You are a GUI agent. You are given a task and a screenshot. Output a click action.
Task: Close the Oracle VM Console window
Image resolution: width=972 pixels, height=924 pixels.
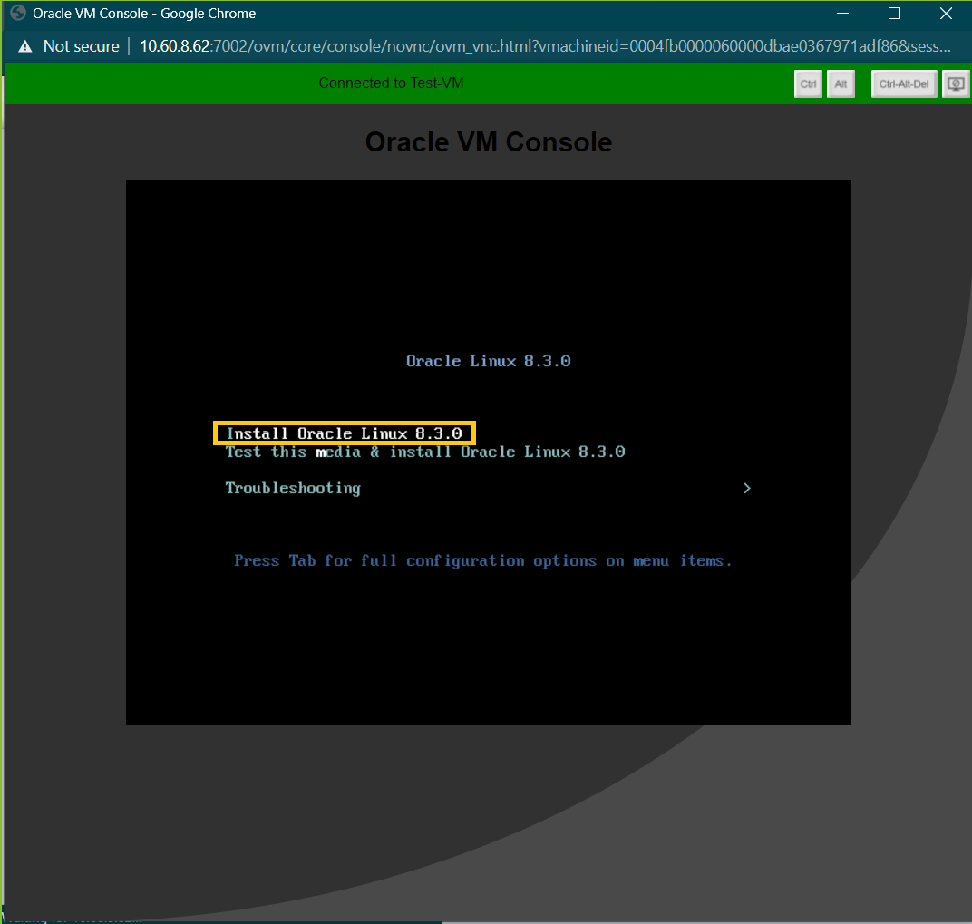pos(946,13)
